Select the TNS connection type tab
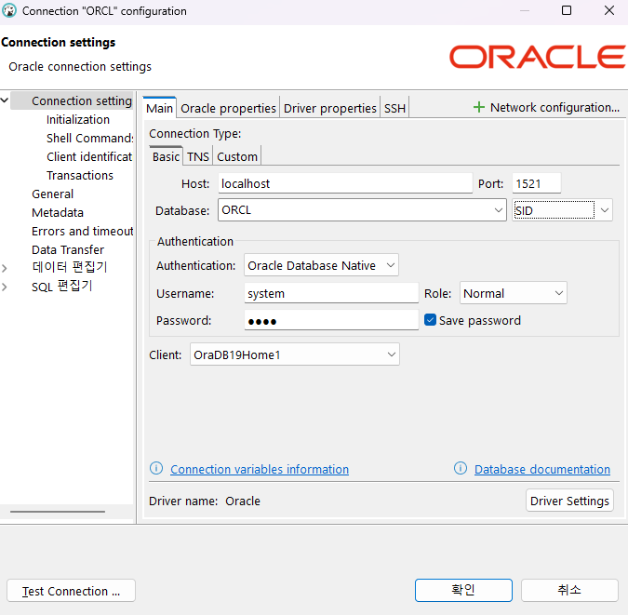This screenshot has height=615, width=628. click(x=198, y=156)
